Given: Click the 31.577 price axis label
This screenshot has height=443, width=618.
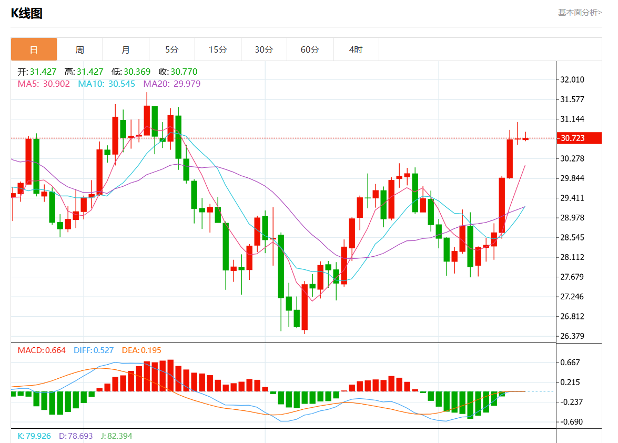Looking at the screenshot, I should [x=572, y=99].
